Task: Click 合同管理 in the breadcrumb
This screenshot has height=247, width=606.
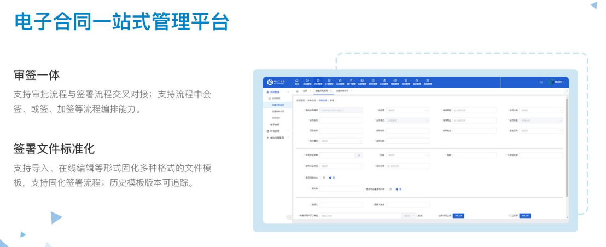Action: coord(300,100)
